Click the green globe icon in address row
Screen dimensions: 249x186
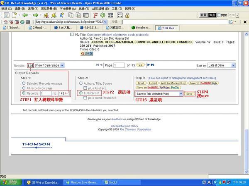22,22
